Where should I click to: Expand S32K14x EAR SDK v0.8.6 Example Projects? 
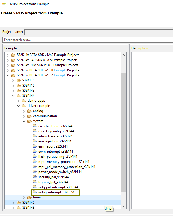click(8, 60)
